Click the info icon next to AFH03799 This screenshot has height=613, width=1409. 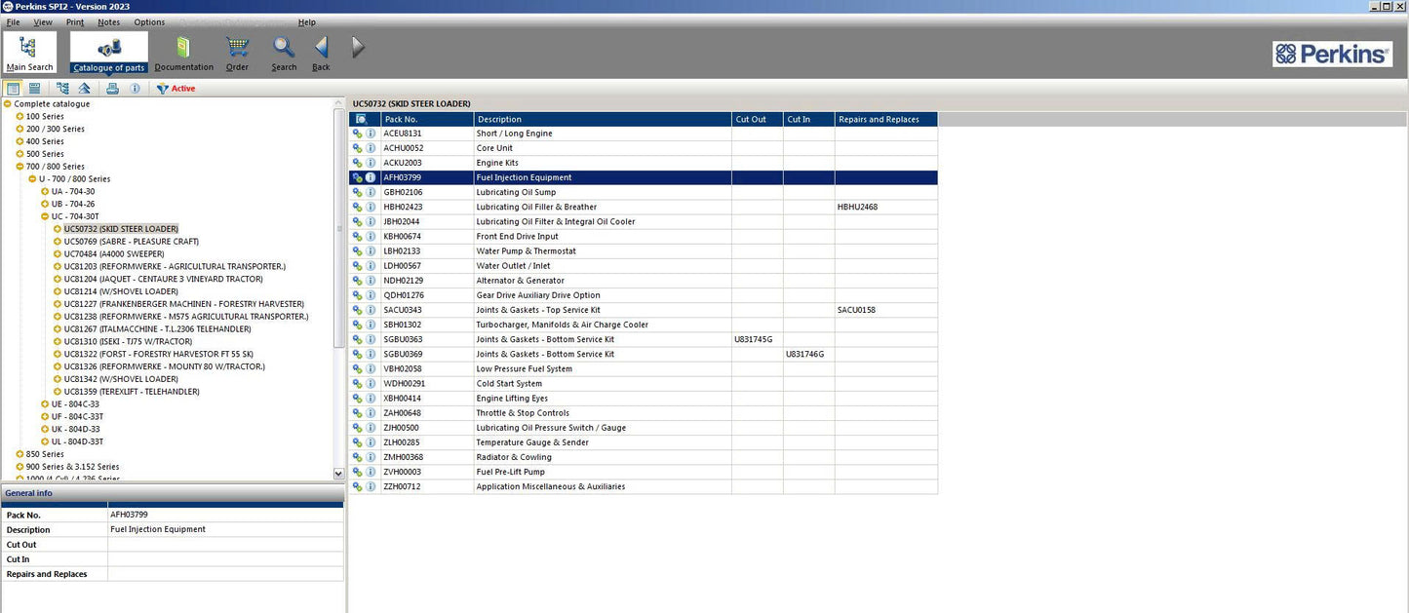point(371,177)
